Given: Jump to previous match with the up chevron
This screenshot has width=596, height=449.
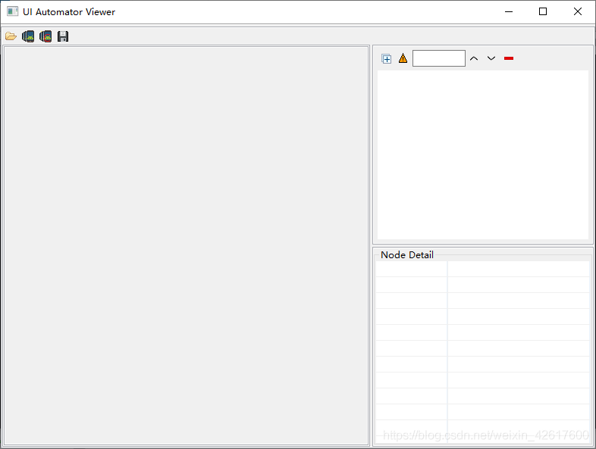Looking at the screenshot, I should click(x=474, y=58).
